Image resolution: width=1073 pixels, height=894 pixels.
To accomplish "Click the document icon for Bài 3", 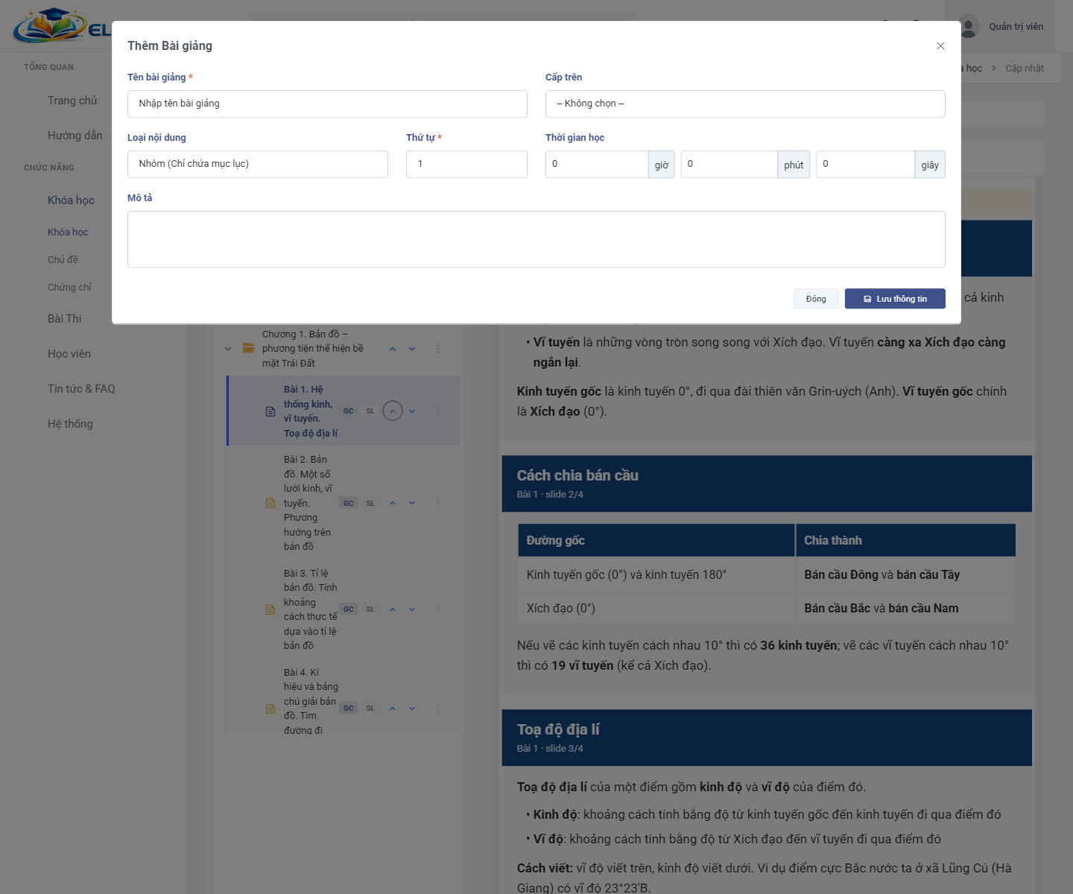I will coord(270,609).
